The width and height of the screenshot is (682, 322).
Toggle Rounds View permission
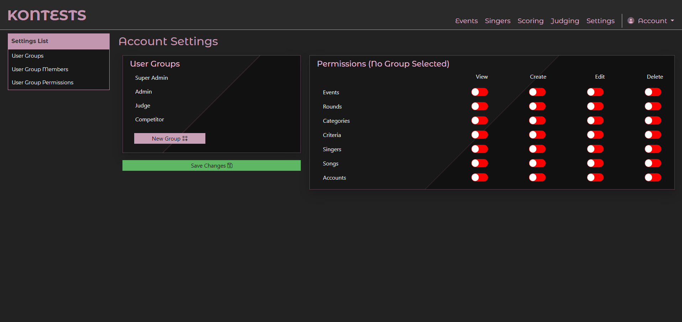(x=479, y=106)
